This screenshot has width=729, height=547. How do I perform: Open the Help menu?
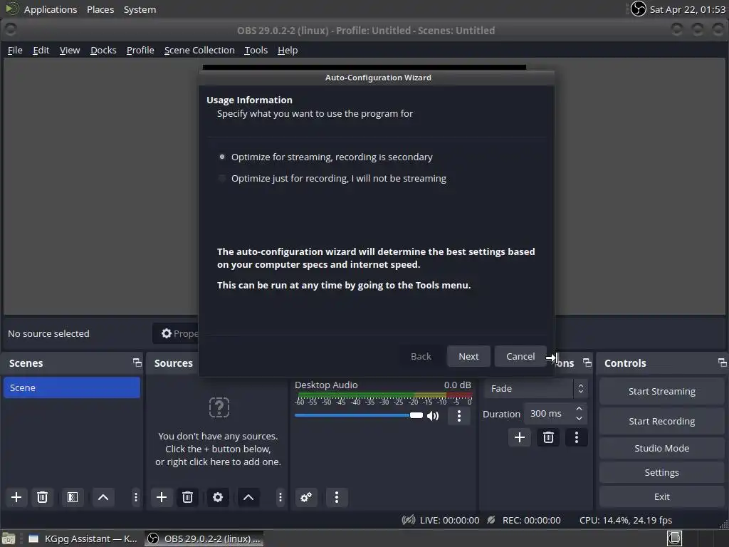(x=288, y=51)
